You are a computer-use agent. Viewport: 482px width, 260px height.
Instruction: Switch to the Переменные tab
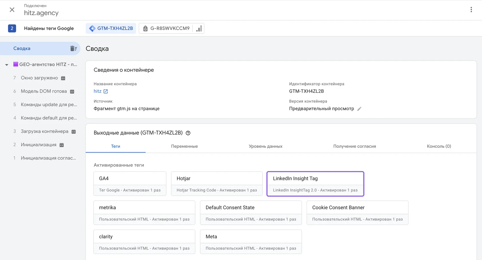click(x=184, y=146)
